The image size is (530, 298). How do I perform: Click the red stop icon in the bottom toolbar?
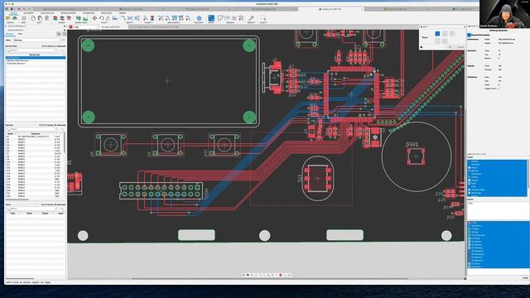281,275
